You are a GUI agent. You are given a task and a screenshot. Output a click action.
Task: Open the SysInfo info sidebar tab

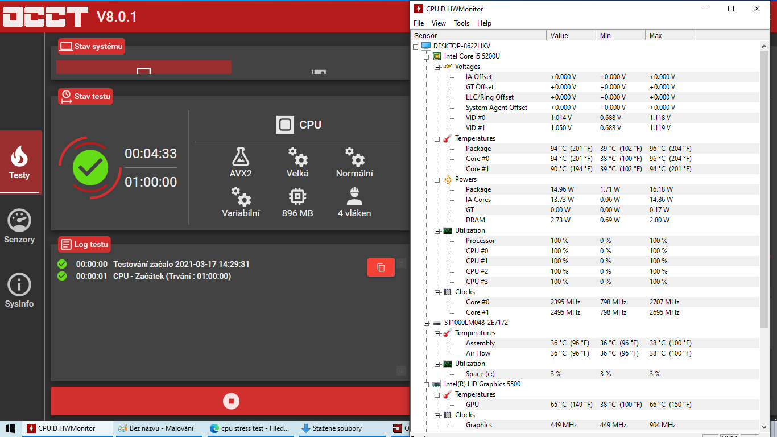tap(19, 291)
